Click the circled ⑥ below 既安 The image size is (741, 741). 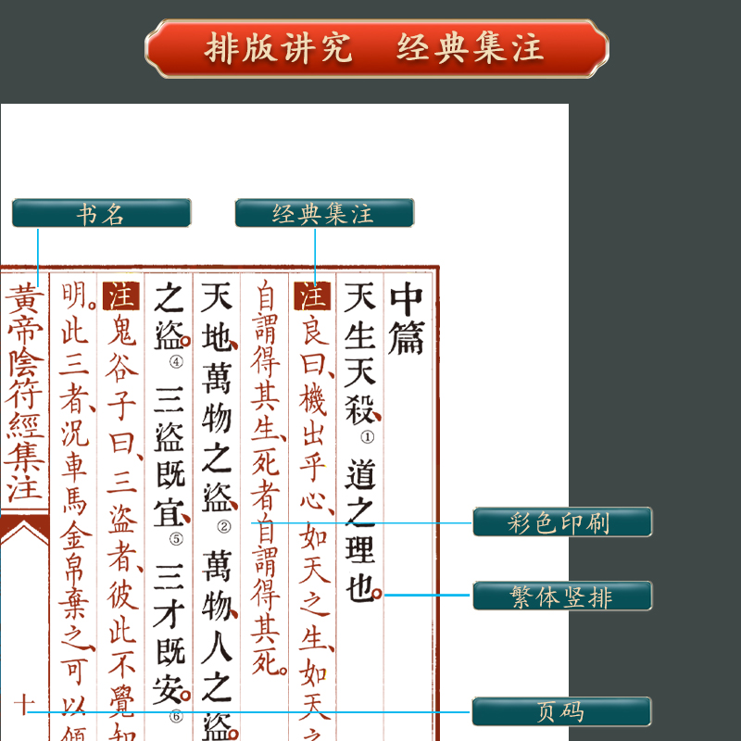[176, 714]
